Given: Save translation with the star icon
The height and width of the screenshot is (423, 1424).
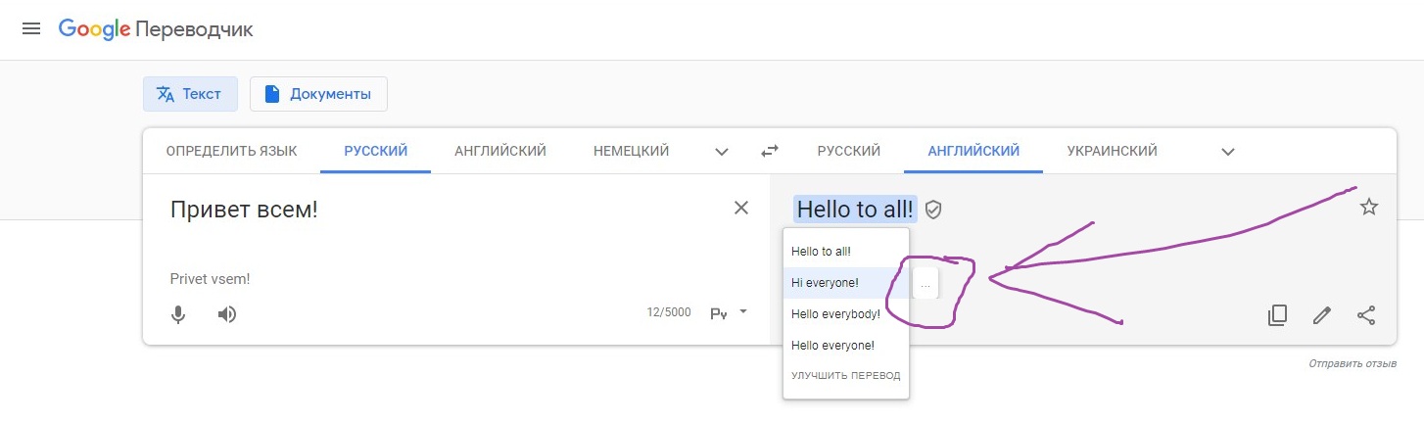Looking at the screenshot, I should click(x=1369, y=207).
